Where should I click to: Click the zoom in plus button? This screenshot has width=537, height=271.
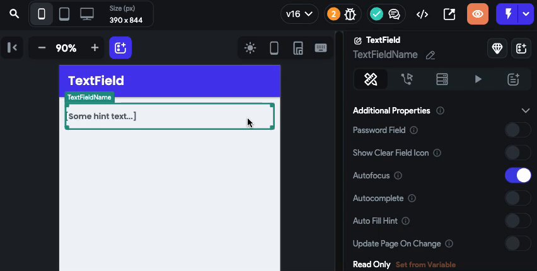click(95, 48)
